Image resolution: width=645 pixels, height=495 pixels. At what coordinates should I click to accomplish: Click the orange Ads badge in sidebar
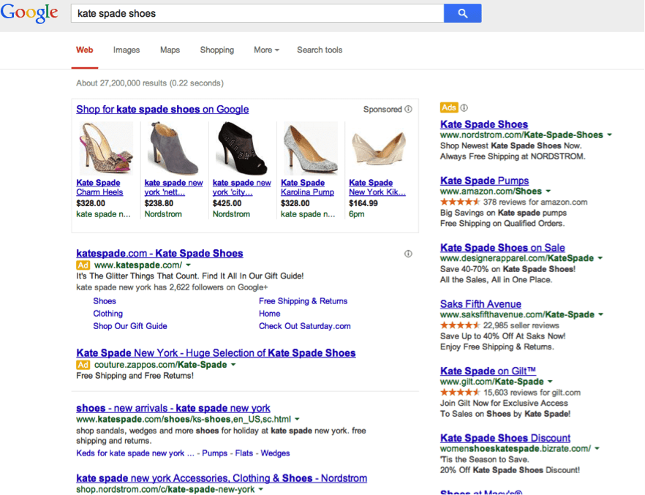tap(449, 107)
